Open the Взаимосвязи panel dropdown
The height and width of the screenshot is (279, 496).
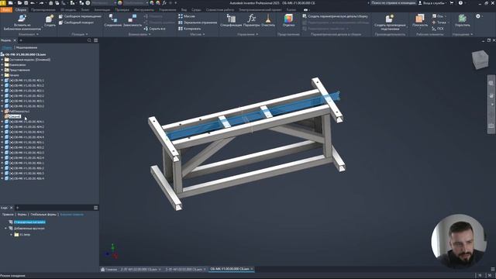pos(139,34)
